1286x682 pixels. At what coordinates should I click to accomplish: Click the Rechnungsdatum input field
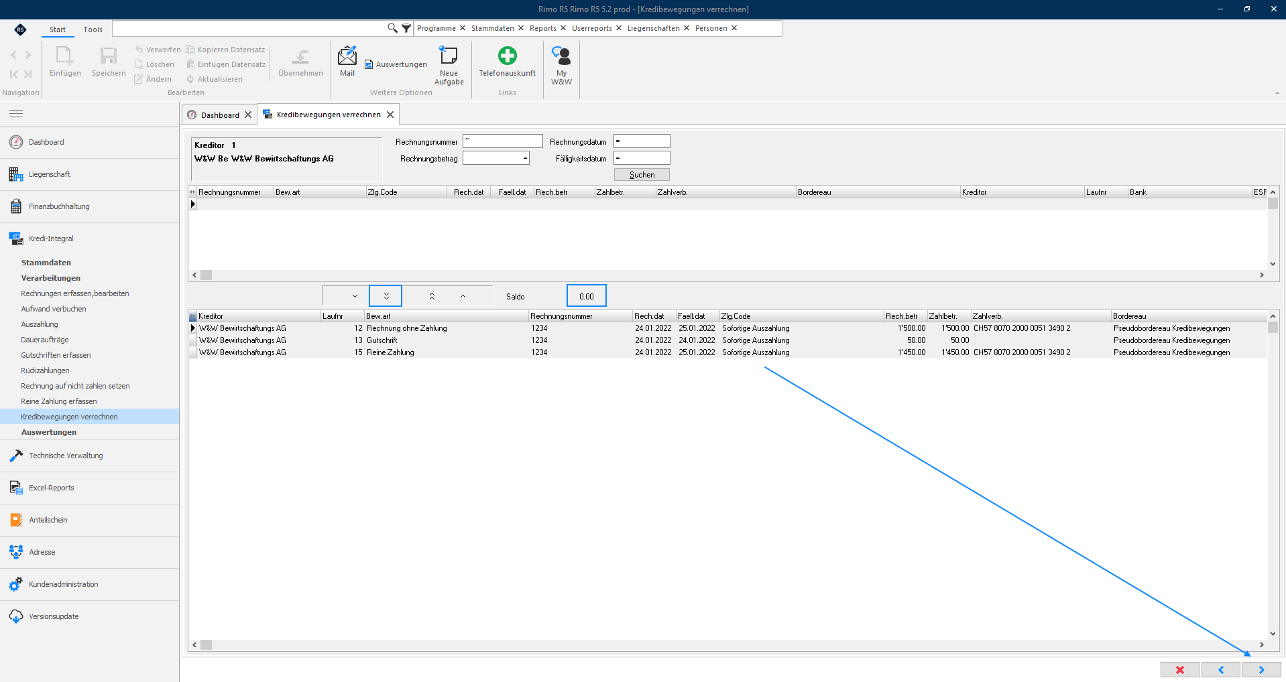click(642, 141)
